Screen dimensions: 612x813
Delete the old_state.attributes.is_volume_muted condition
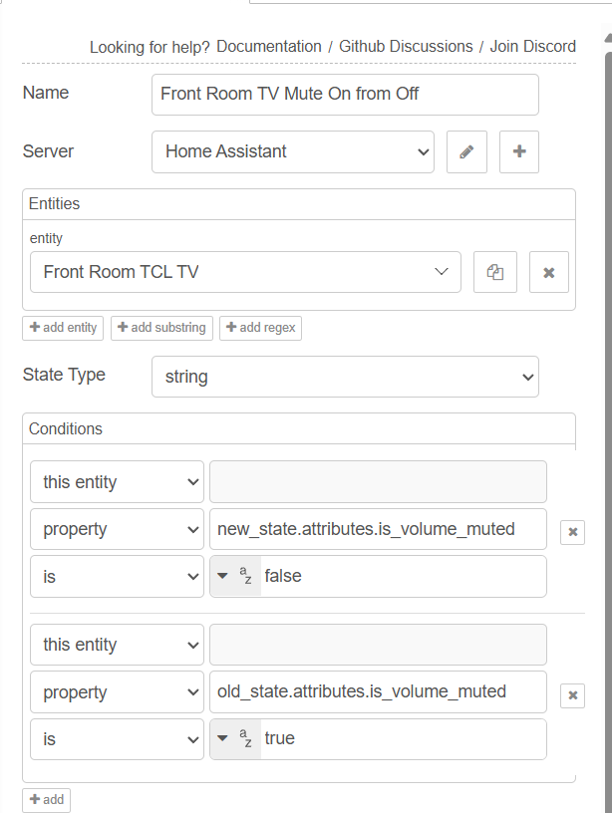[x=572, y=694]
